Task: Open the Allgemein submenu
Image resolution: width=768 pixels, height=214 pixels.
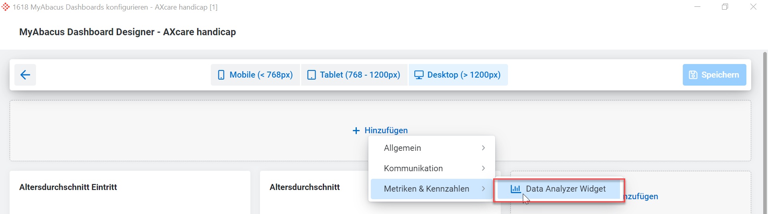Action: [432, 148]
